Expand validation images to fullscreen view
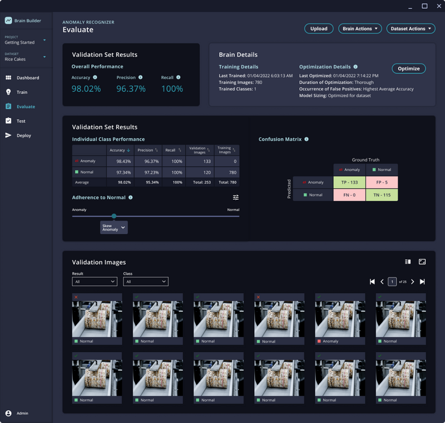 422,262
